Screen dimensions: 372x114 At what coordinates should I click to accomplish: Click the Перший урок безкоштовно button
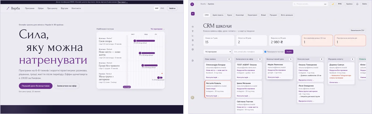(x=35, y=86)
